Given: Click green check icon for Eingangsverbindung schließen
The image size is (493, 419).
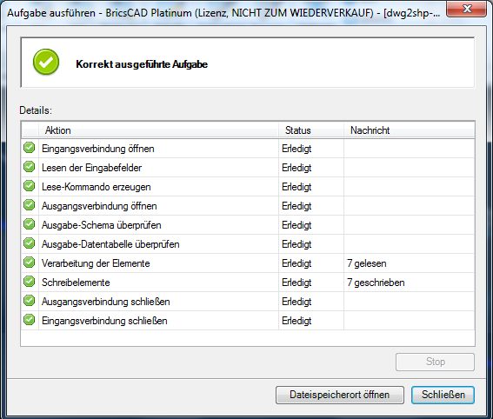Looking at the screenshot, I should click(30, 320).
